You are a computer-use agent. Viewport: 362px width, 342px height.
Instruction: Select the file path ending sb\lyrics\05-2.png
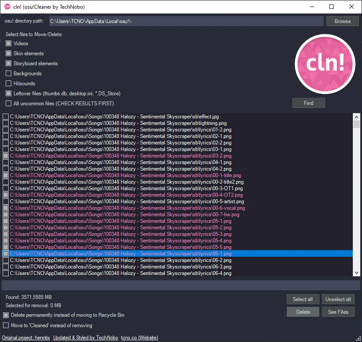[x=121, y=228]
